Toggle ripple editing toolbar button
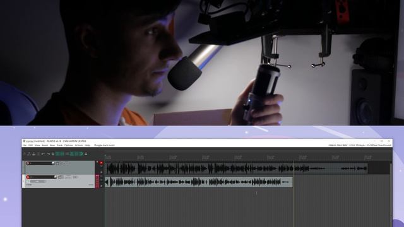This screenshot has height=227, width=404. click(x=67, y=154)
